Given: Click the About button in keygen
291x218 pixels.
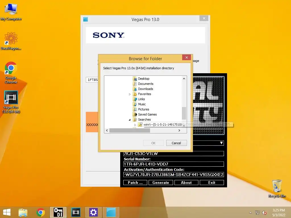Looking at the screenshot, I should pyautogui.click(x=186, y=183).
